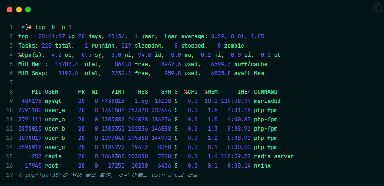Select the RES value 1.5g
The image size is (384, 186).
pos(142,101)
